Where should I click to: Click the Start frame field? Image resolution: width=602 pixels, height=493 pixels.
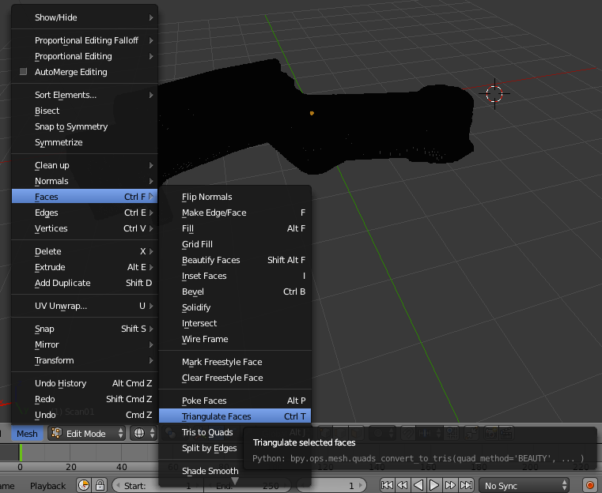pyautogui.click(x=157, y=486)
